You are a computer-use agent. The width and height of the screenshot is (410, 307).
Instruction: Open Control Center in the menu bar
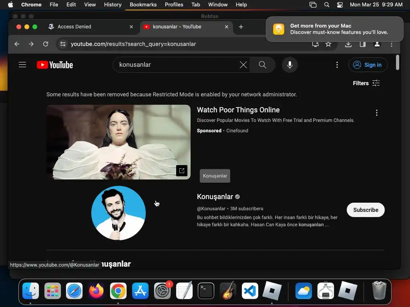(340, 5)
